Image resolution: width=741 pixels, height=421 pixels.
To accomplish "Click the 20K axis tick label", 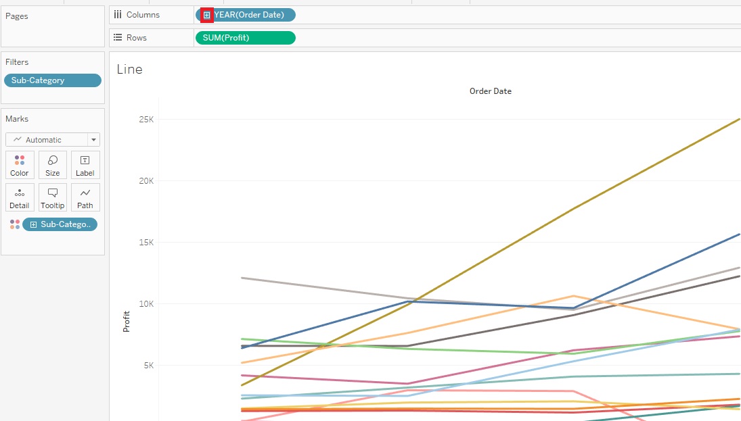I will (x=146, y=180).
